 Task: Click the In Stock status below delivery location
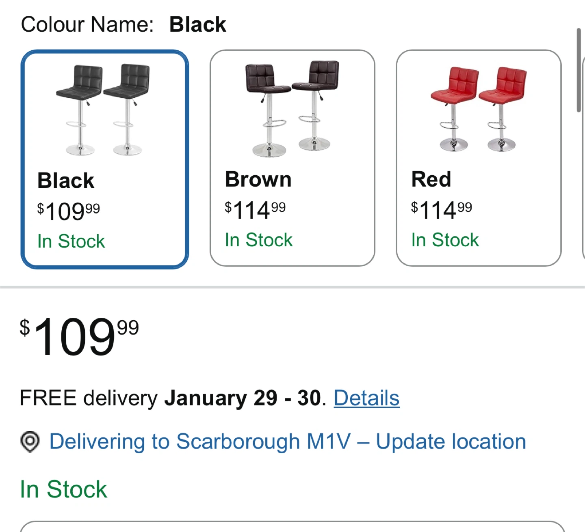(63, 489)
